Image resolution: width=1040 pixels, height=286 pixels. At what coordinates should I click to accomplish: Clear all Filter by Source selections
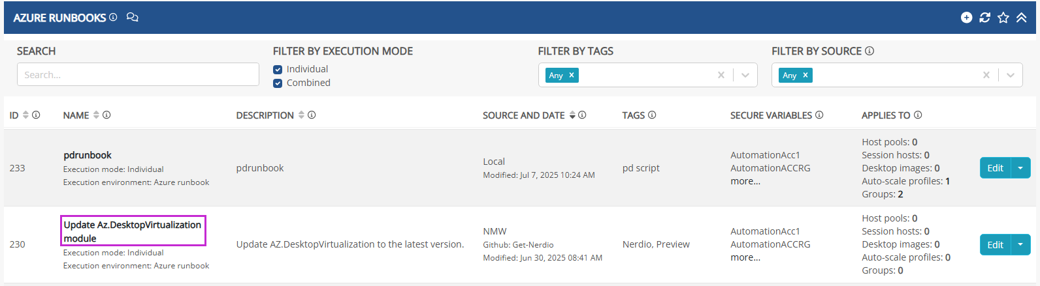986,75
